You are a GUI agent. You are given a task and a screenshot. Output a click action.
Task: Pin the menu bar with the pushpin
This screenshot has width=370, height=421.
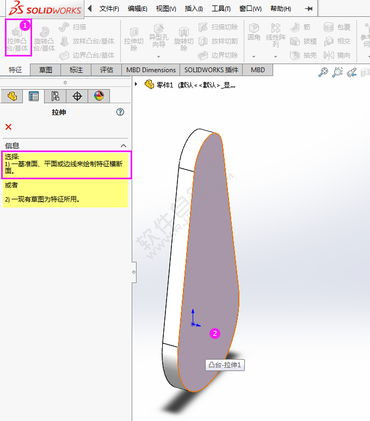tap(309, 9)
